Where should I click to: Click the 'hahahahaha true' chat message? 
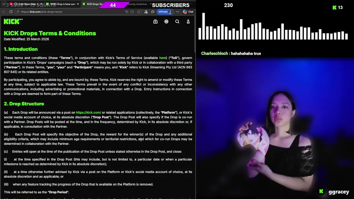pyautogui.click(x=246, y=54)
